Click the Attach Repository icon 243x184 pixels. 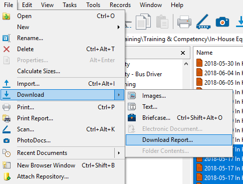tap(7, 176)
